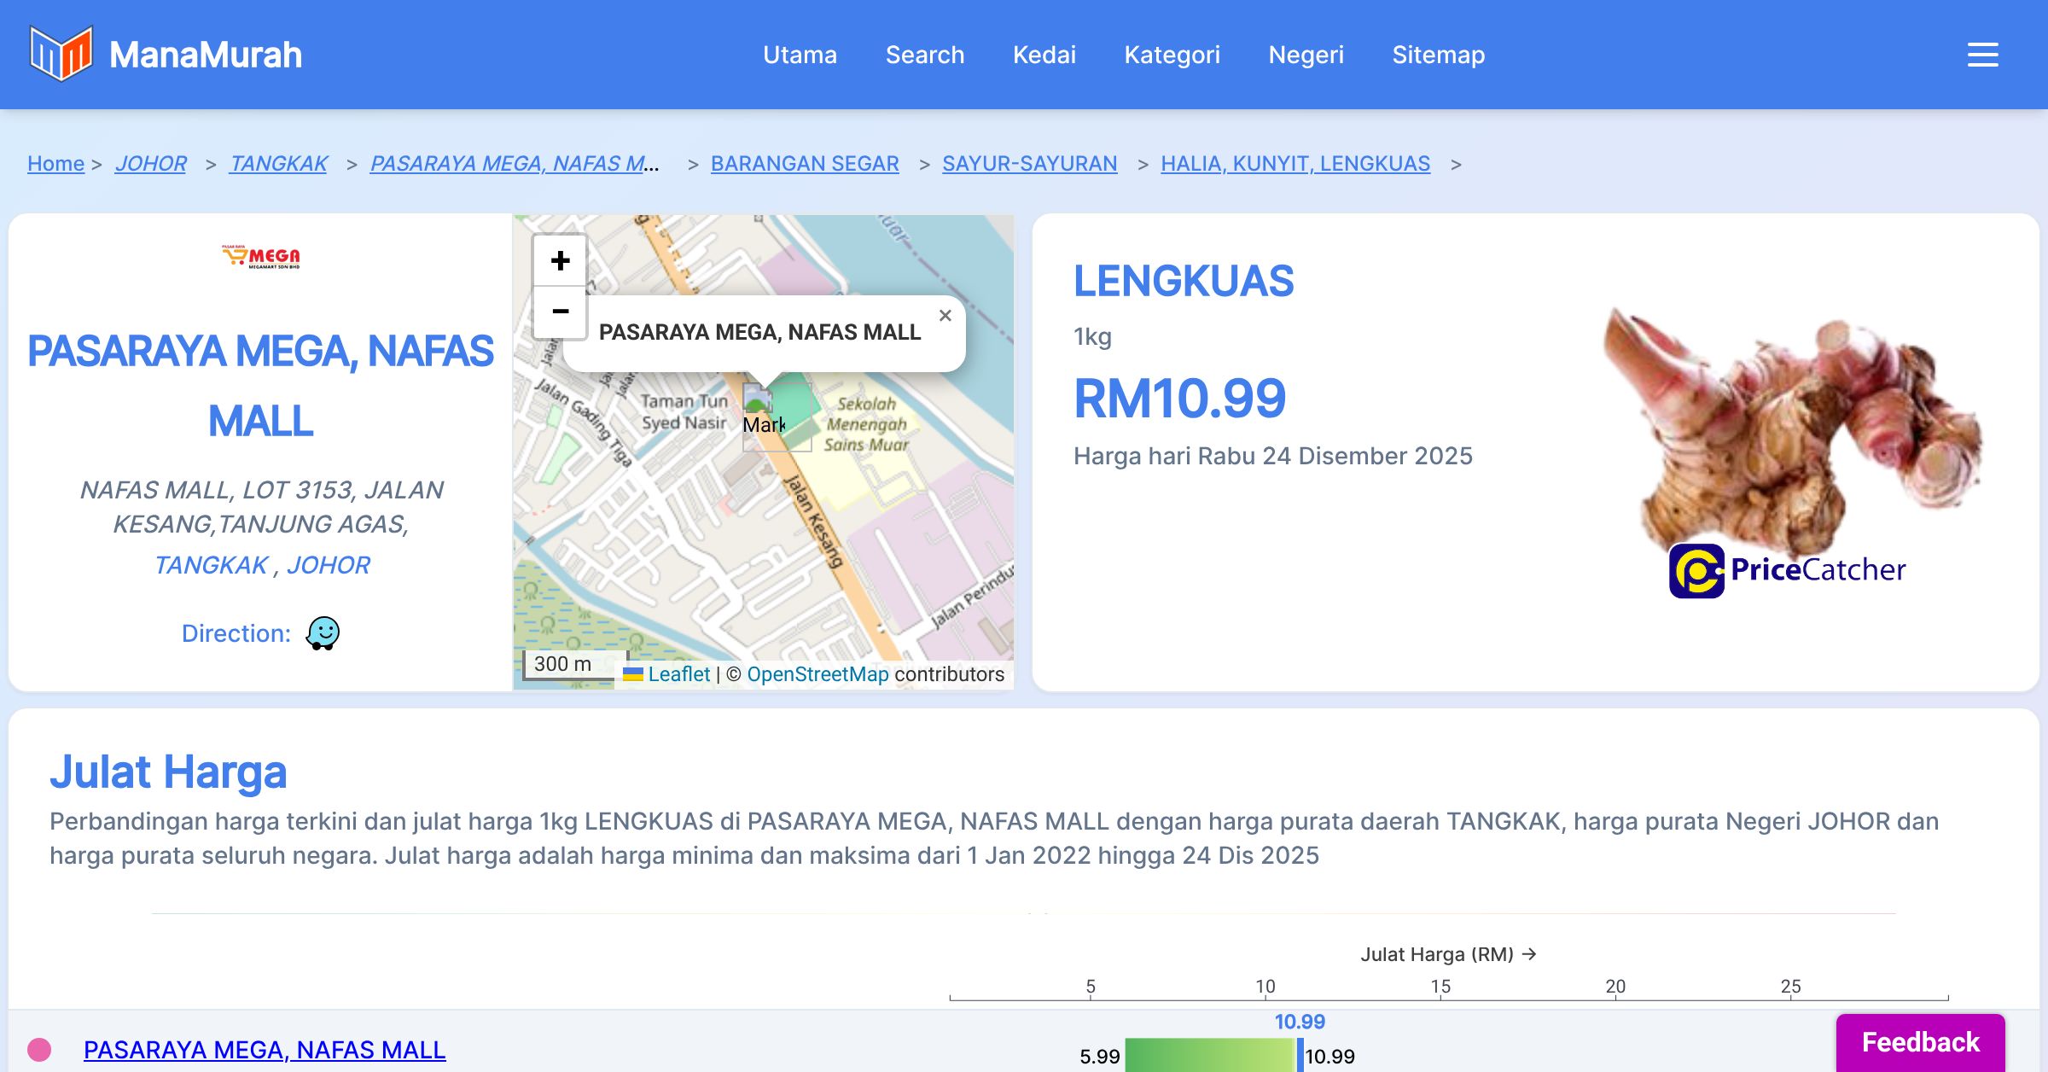The image size is (2048, 1072).
Task: Click the Feedback button
Action: [1920, 1042]
